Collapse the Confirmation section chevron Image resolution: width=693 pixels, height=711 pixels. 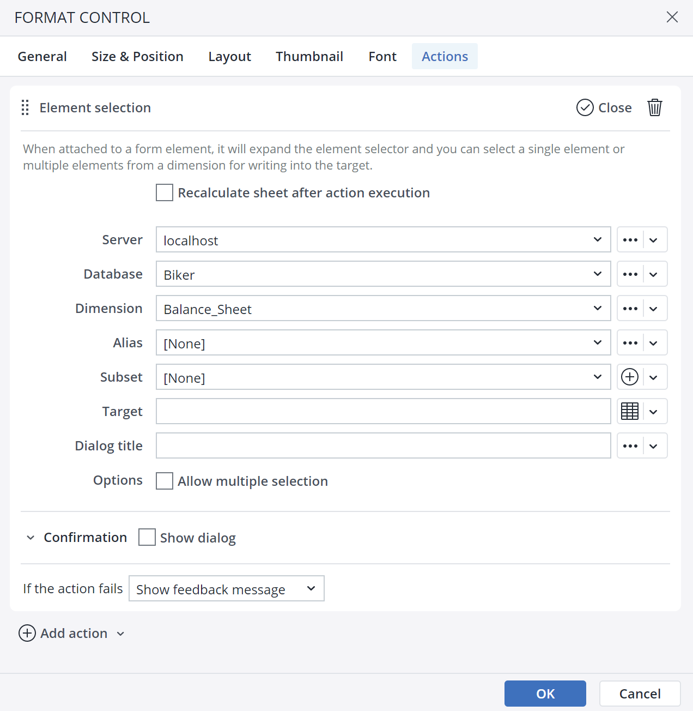click(31, 537)
